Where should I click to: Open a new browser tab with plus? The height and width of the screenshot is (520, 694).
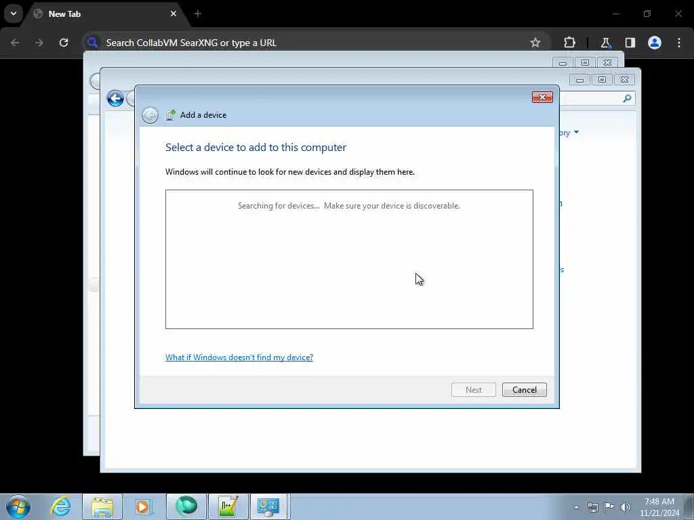(198, 14)
